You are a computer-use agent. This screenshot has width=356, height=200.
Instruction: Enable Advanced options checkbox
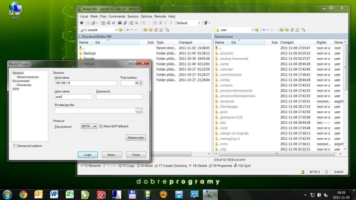[x=15, y=146]
